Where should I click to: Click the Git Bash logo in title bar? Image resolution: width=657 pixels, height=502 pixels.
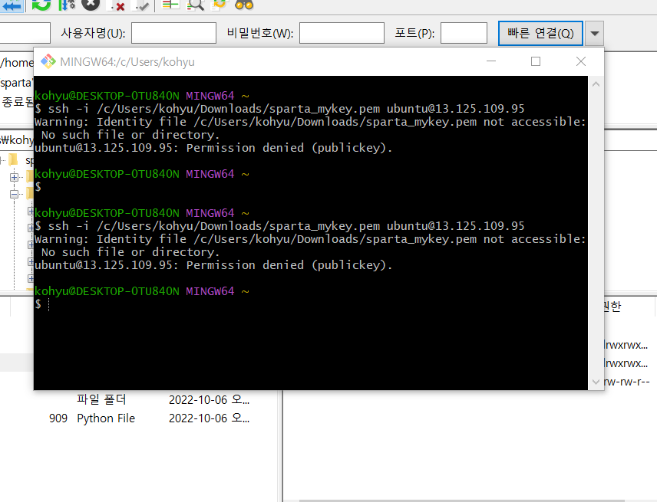pyautogui.click(x=48, y=61)
